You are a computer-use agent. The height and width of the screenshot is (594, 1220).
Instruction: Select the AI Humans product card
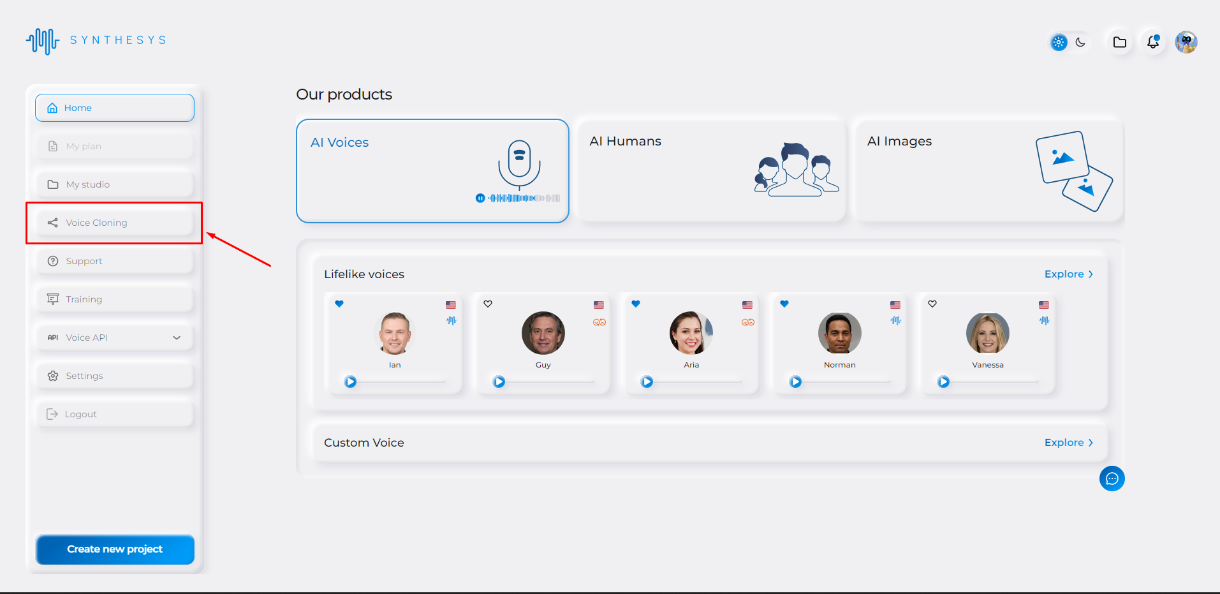coord(711,170)
